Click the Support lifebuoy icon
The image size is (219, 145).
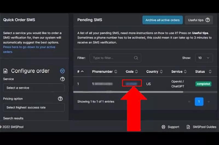[x=163, y=127]
